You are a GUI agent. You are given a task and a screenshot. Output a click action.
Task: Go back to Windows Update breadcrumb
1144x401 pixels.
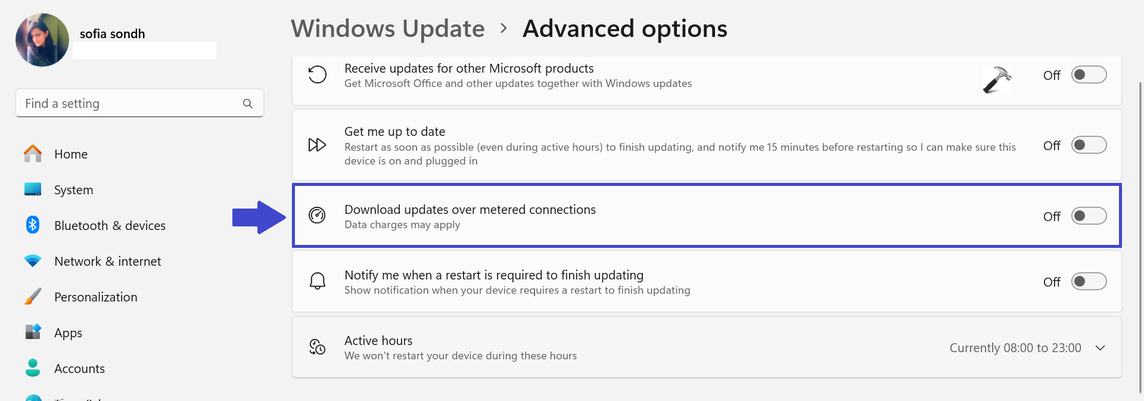coord(388,29)
